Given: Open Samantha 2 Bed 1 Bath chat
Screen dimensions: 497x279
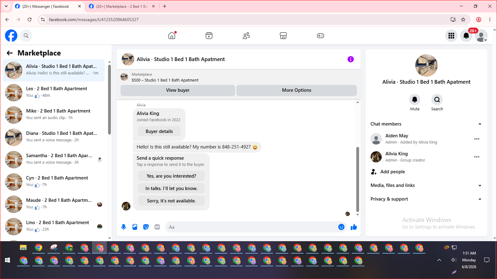Looking at the screenshot, I should point(54,160).
